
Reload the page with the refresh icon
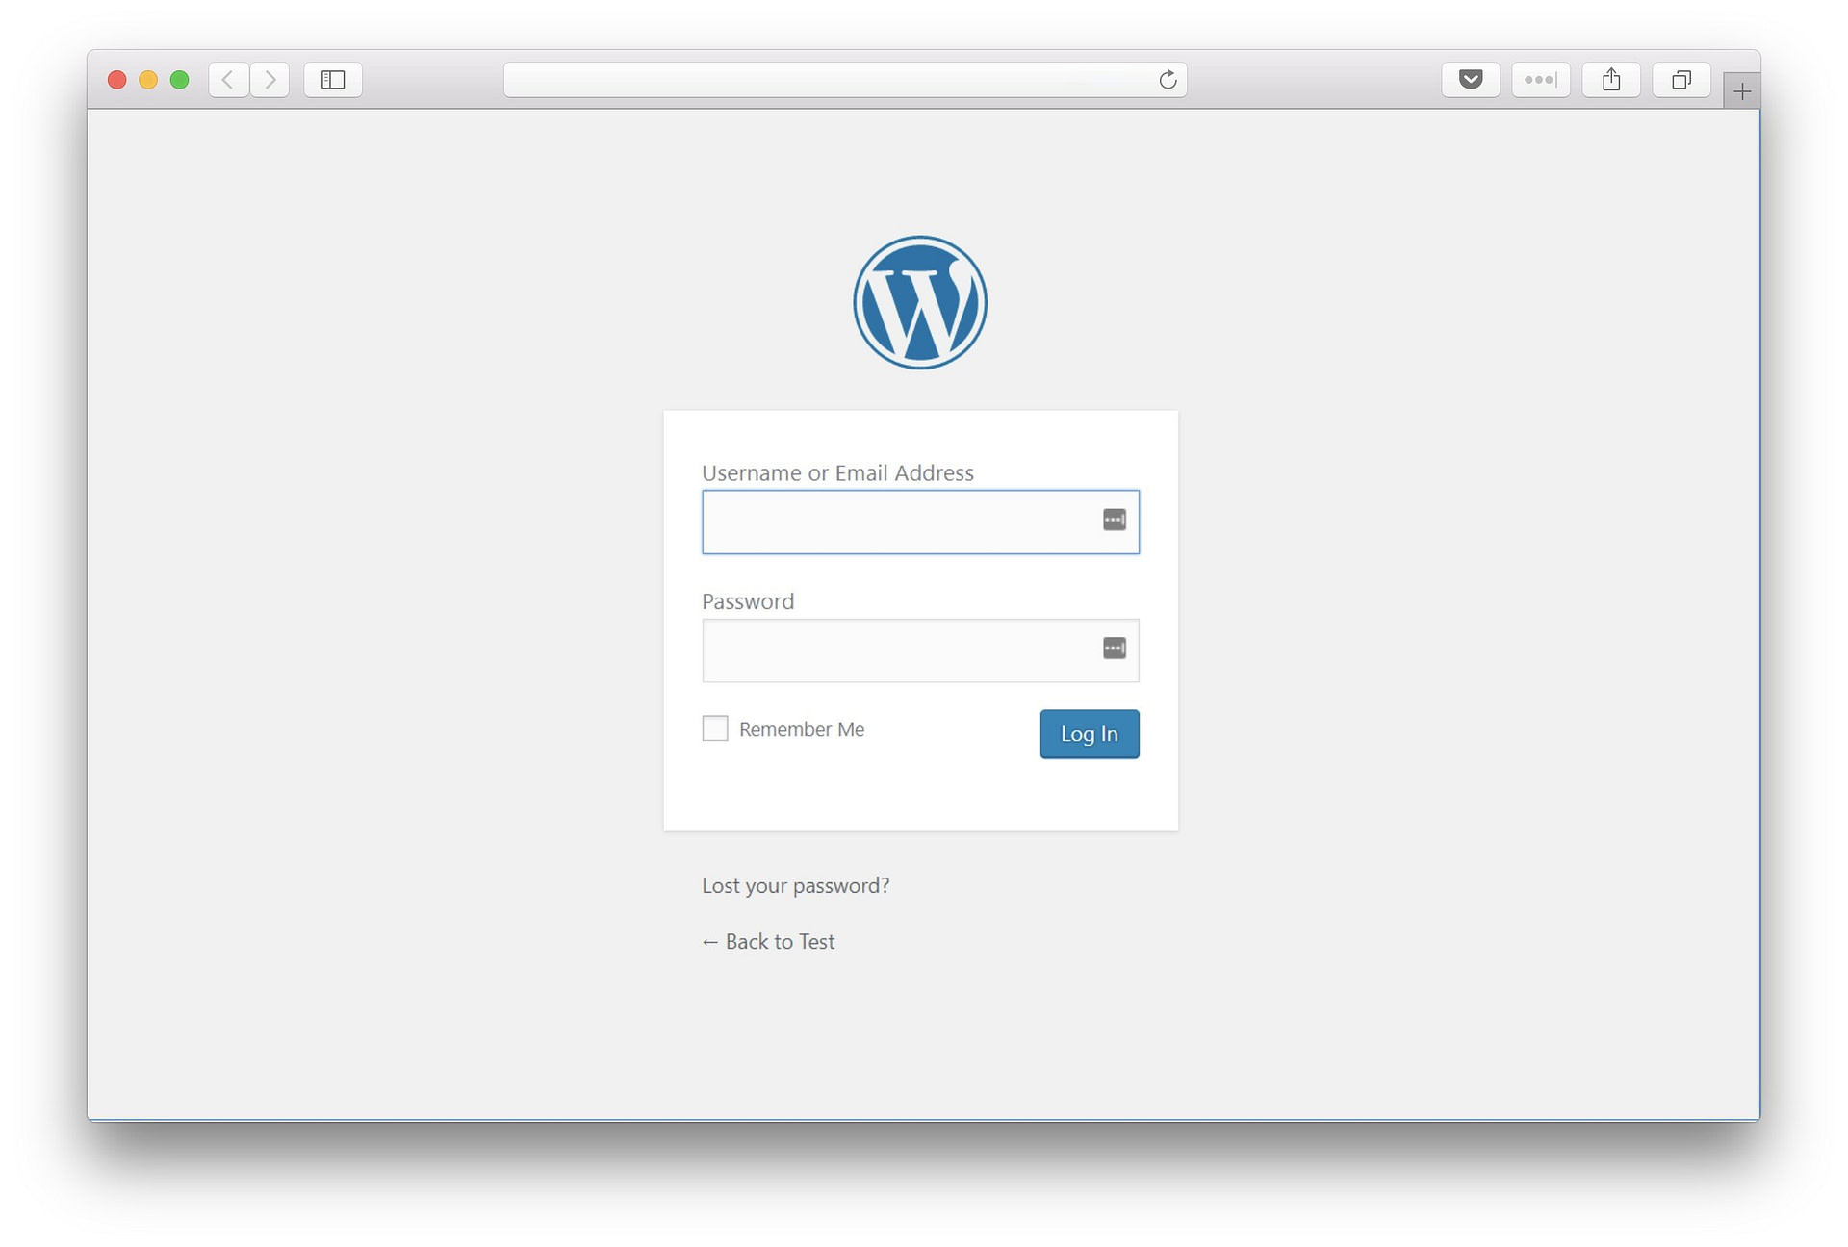click(x=1168, y=80)
